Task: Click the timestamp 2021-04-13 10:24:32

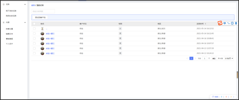Action: pyautogui.click(x=205, y=53)
